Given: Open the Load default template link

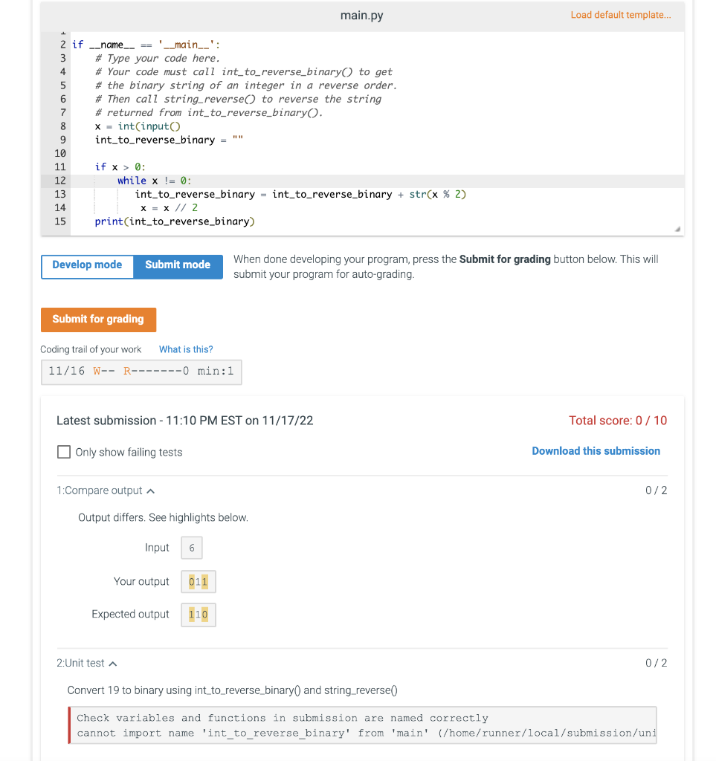Looking at the screenshot, I should click(621, 15).
